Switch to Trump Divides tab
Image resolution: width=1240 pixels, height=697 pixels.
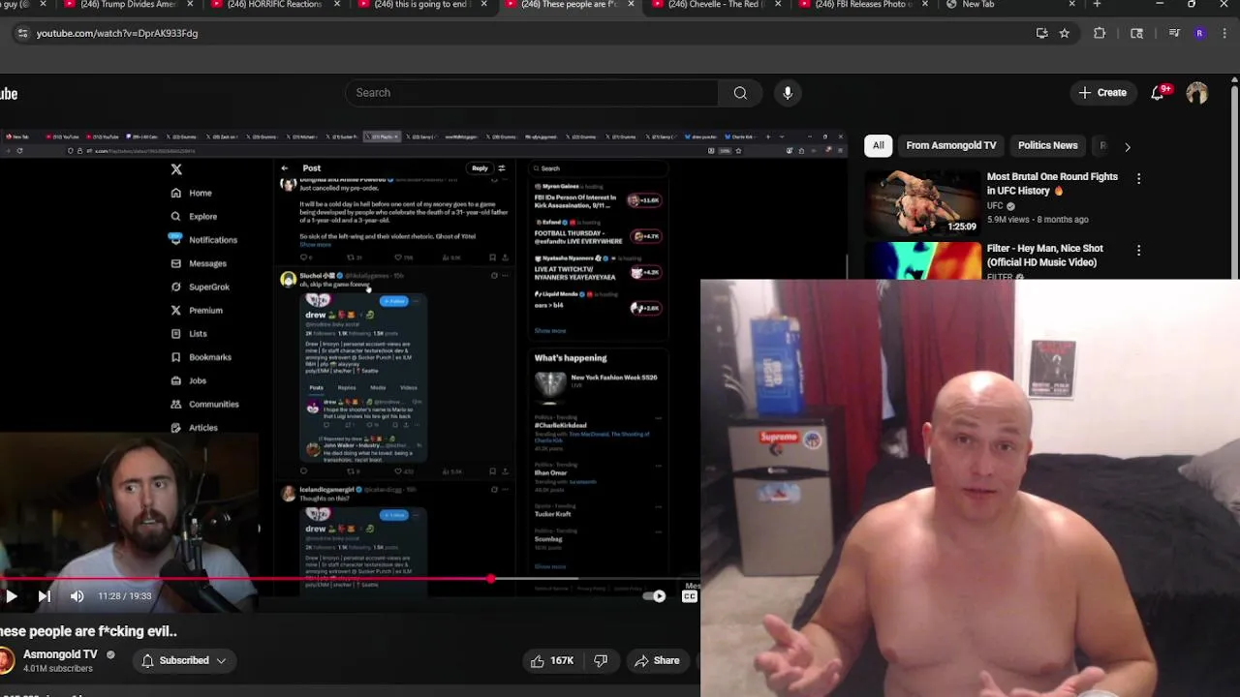121,5
